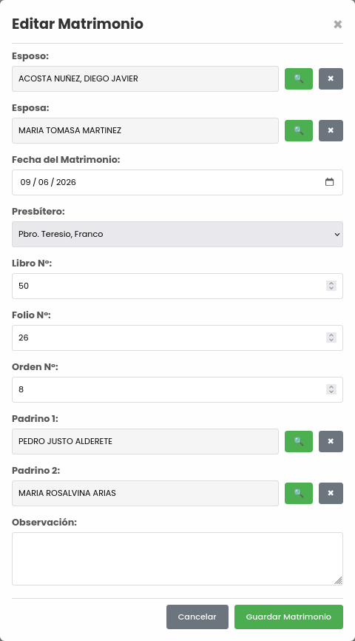
Task: Search for Padrino 1 person
Action: (299, 441)
